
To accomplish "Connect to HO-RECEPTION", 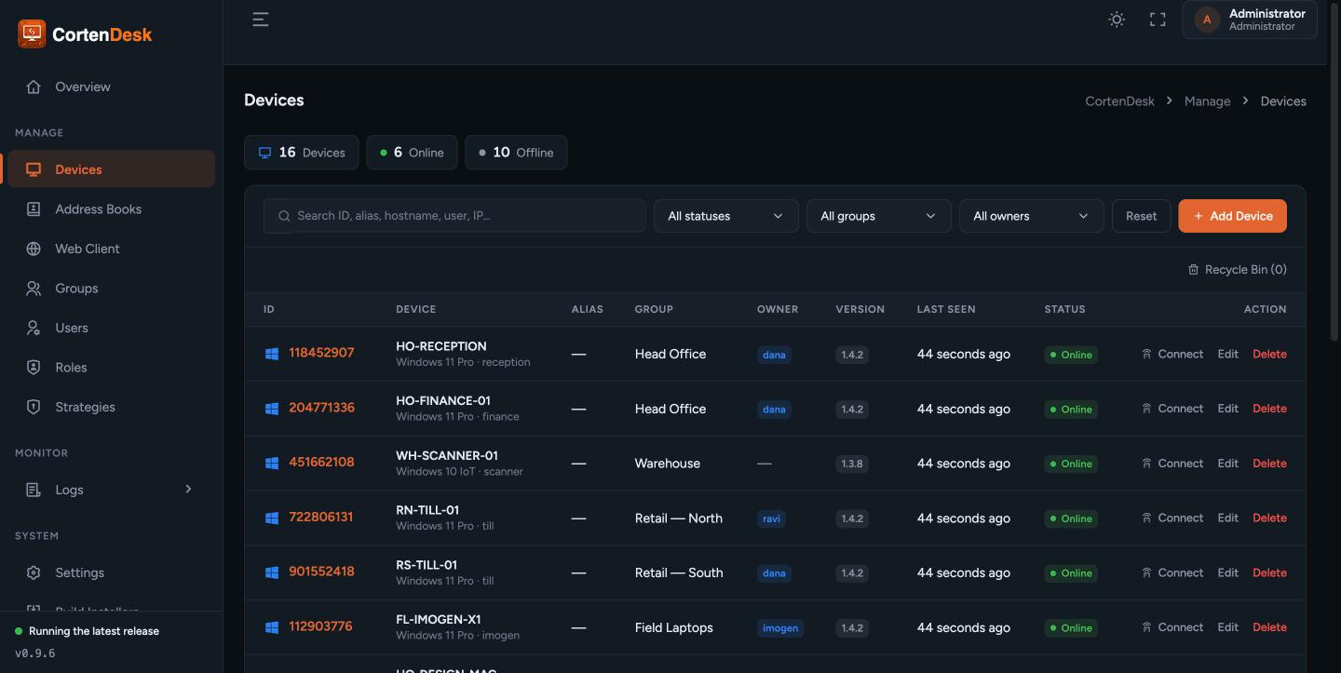I will click(1172, 354).
